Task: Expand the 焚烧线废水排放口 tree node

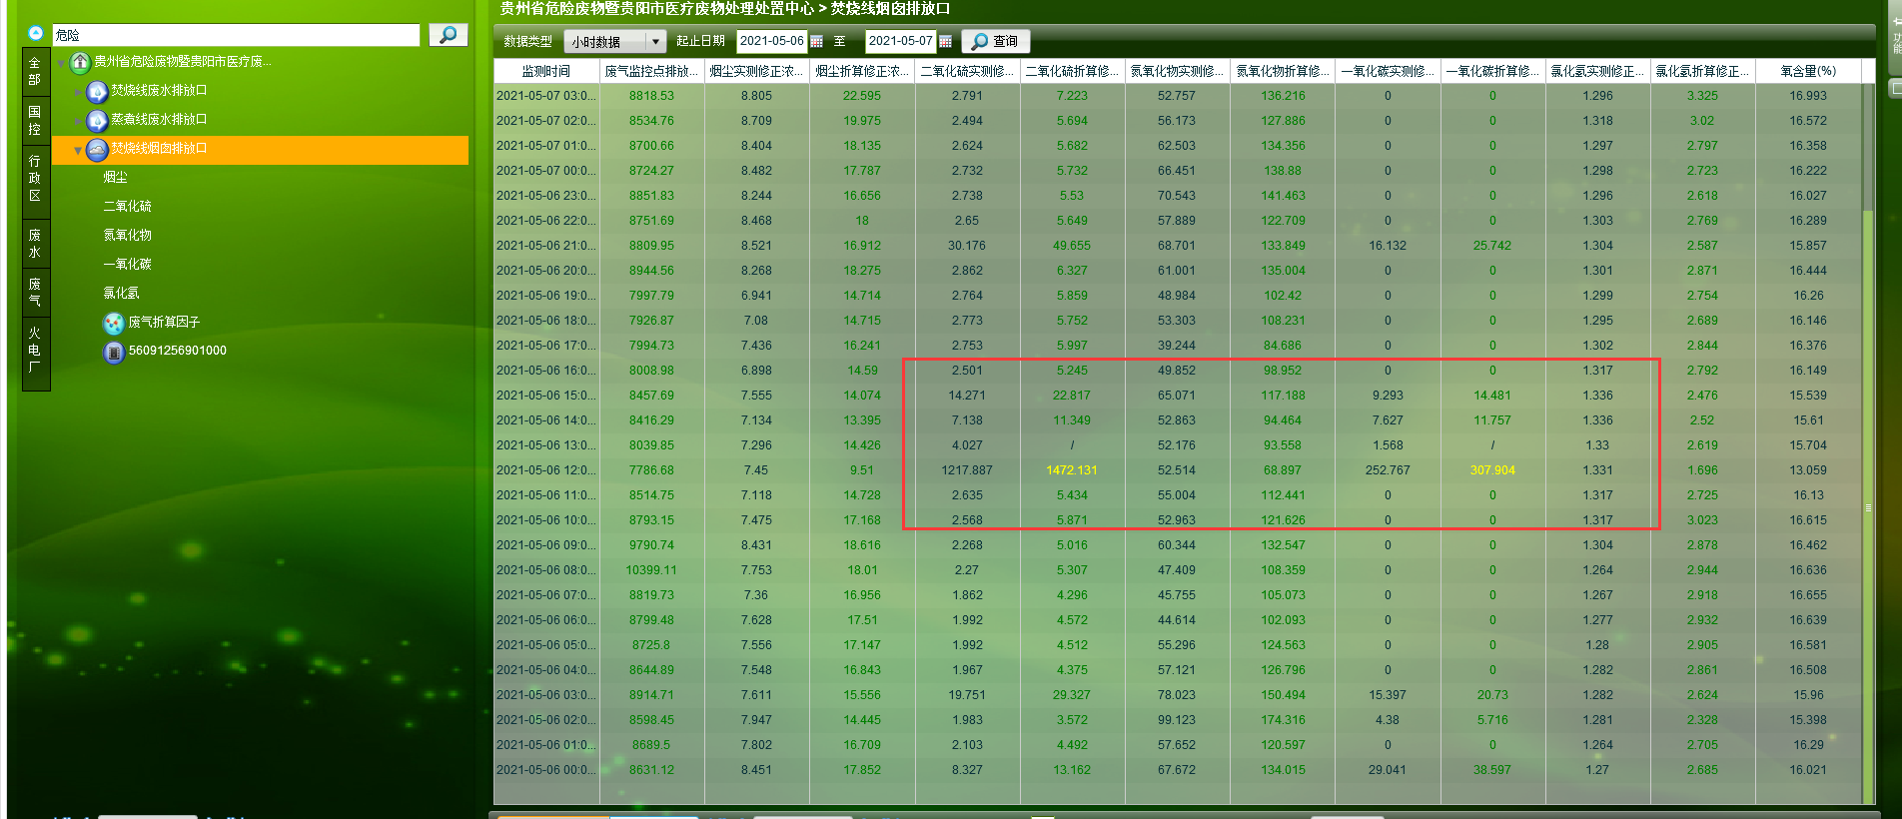Action: (x=79, y=92)
